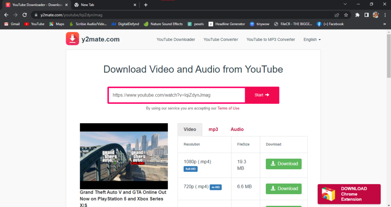Show more bookmarks overflow chevron
The width and height of the screenshot is (391, 207).
(x=385, y=24)
